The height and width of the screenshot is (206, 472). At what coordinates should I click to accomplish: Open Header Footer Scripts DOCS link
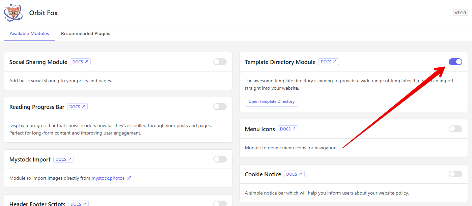(78, 204)
